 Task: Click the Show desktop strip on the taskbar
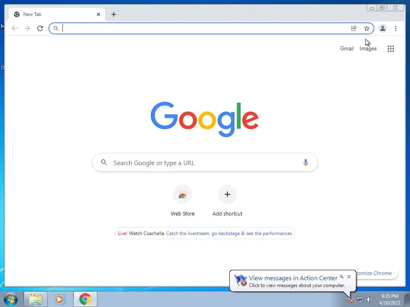click(407, 299)
